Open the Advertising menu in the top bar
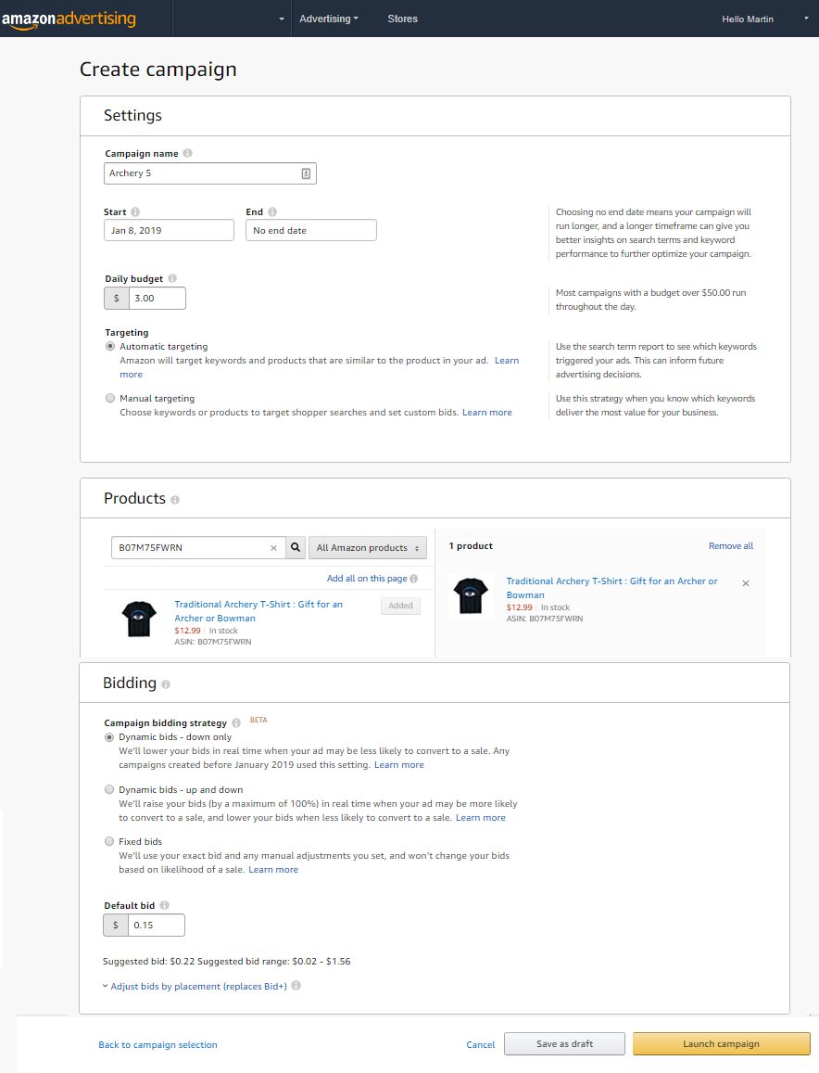 tap(329, 19)
